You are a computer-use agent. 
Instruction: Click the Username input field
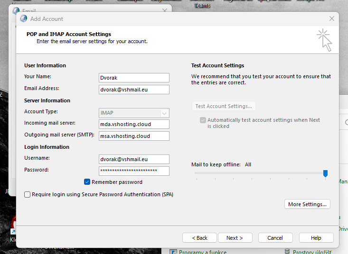tap(134, 159)
